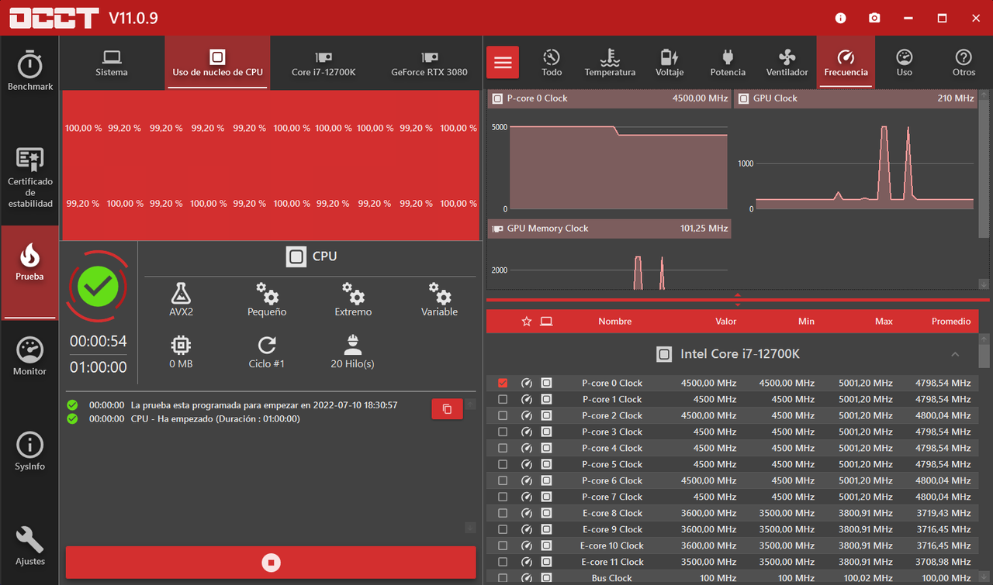Image resolution: width=993 pixels, height=585 pixels.
Task: Click the Ciclo #1 cycle indicator
Action: (x=267, y=351)
